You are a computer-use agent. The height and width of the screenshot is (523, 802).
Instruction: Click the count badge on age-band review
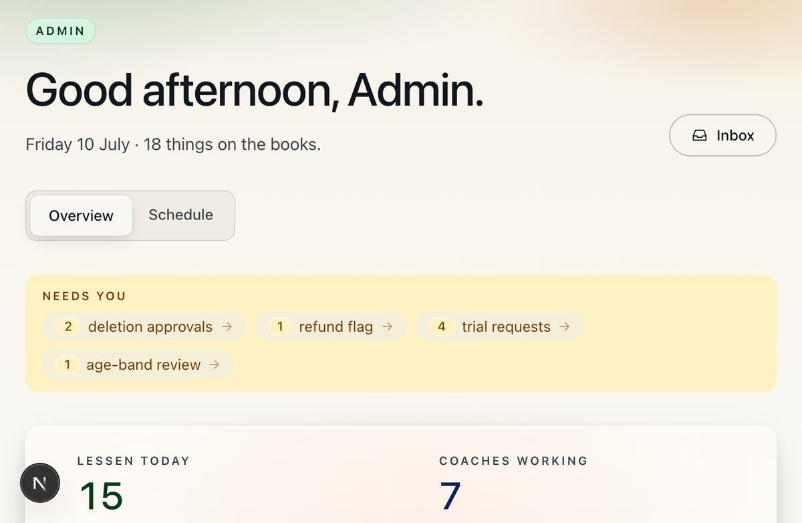coord(68,364)
